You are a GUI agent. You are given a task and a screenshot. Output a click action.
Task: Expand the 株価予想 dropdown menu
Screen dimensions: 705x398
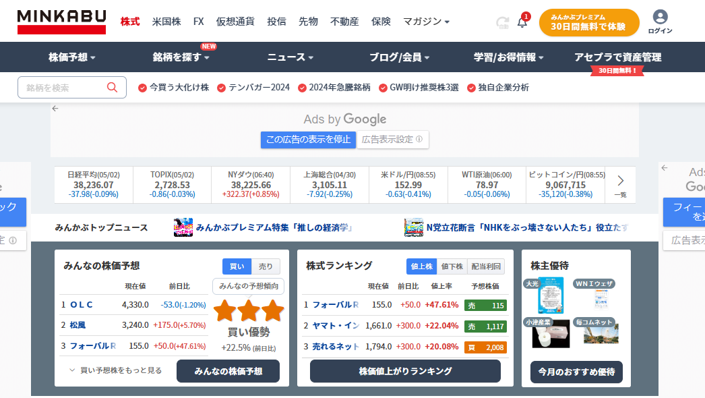point(72,57)
